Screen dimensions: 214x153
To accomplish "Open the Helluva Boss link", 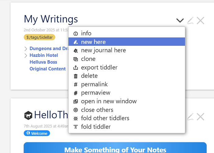I will [43, 62].
